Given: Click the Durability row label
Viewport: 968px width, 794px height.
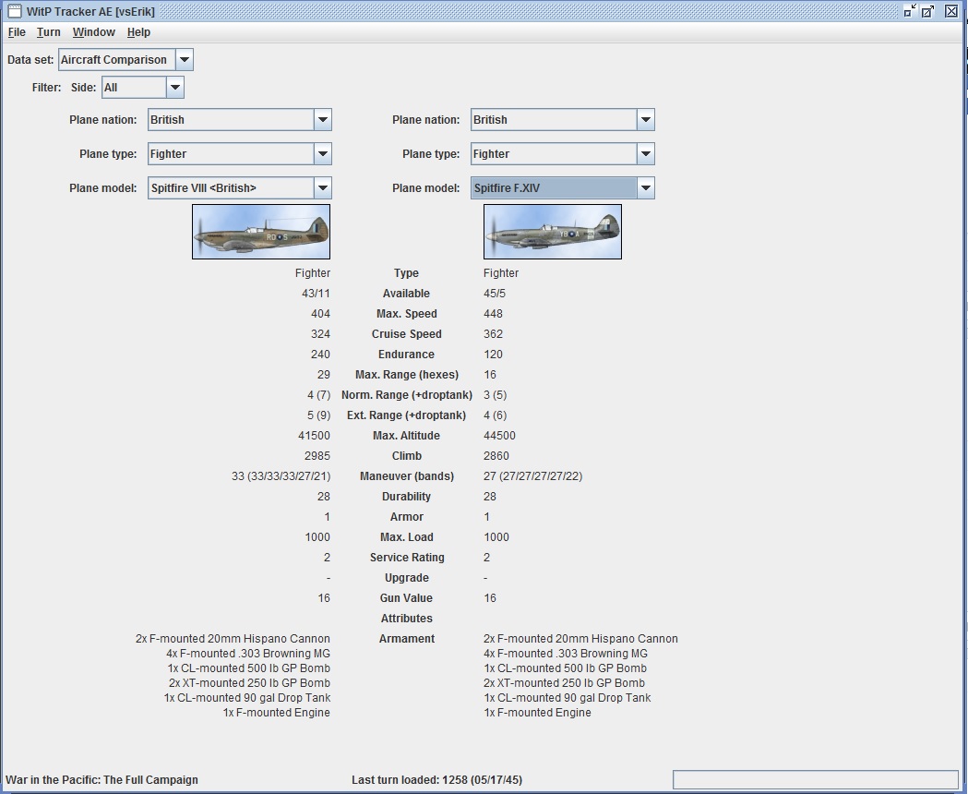Looking at the screenshot, I should click(x=406, y=497).
